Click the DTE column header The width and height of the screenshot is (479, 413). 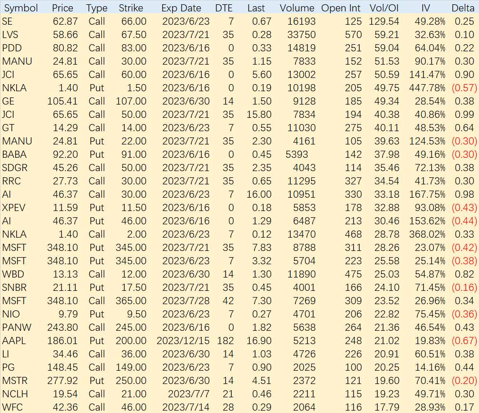tap(224, 8)
